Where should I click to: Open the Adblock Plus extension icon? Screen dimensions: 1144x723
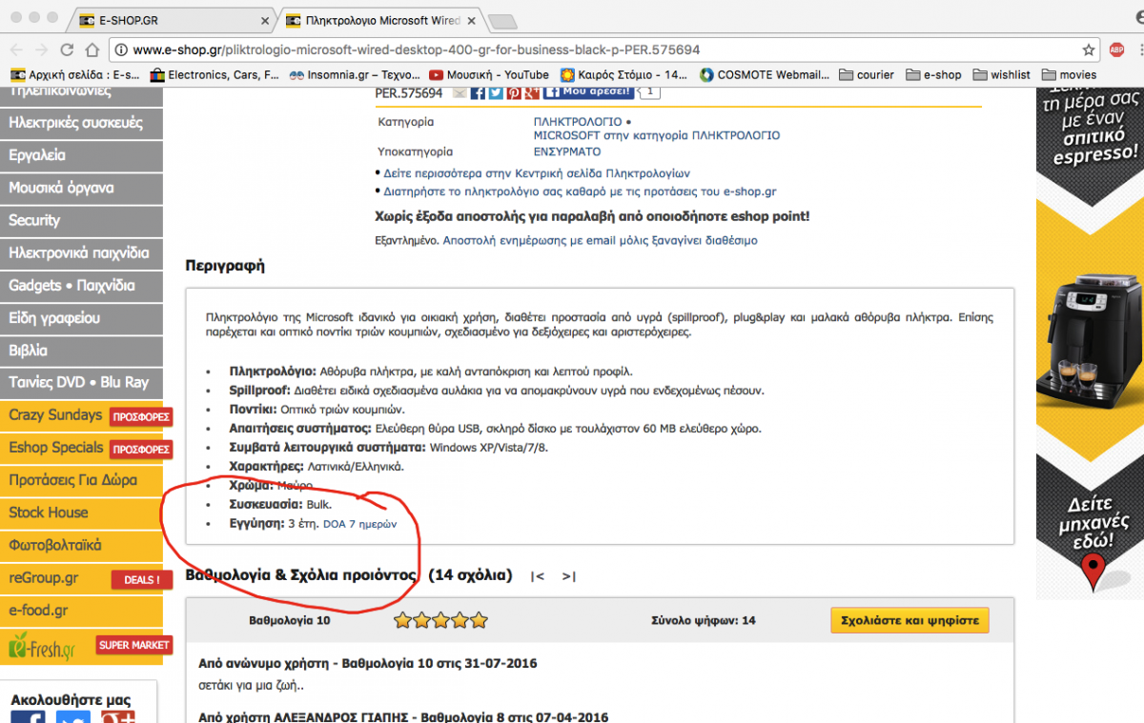1116,50
